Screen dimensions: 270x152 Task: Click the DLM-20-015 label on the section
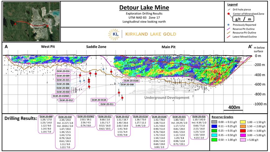tap(63, 80)
